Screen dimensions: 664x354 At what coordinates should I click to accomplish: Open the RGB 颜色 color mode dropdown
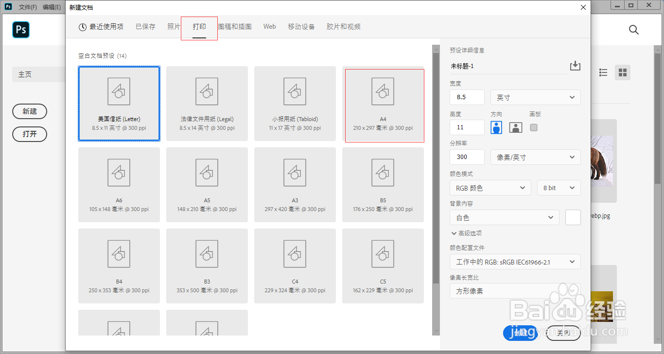490,188
